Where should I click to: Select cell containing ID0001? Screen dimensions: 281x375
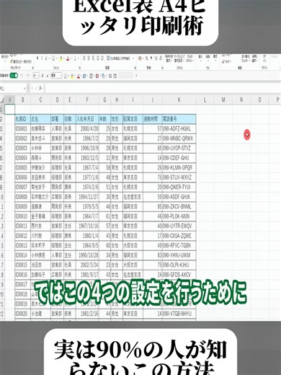point(22,128)
